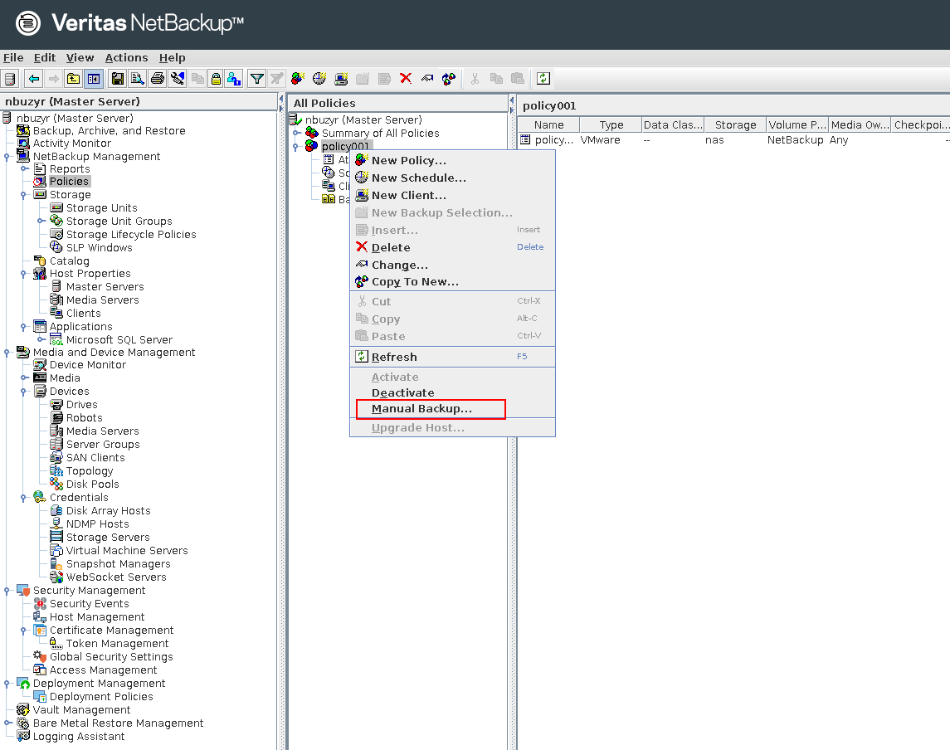950x750 pixels.
Task: Expand Summary of All Policies node
Action: [x=295, y=134]
